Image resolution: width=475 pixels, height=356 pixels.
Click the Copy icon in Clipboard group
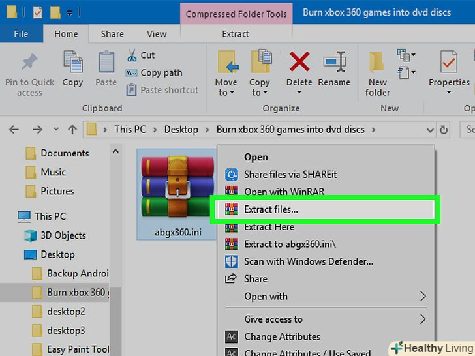(72, 61)
